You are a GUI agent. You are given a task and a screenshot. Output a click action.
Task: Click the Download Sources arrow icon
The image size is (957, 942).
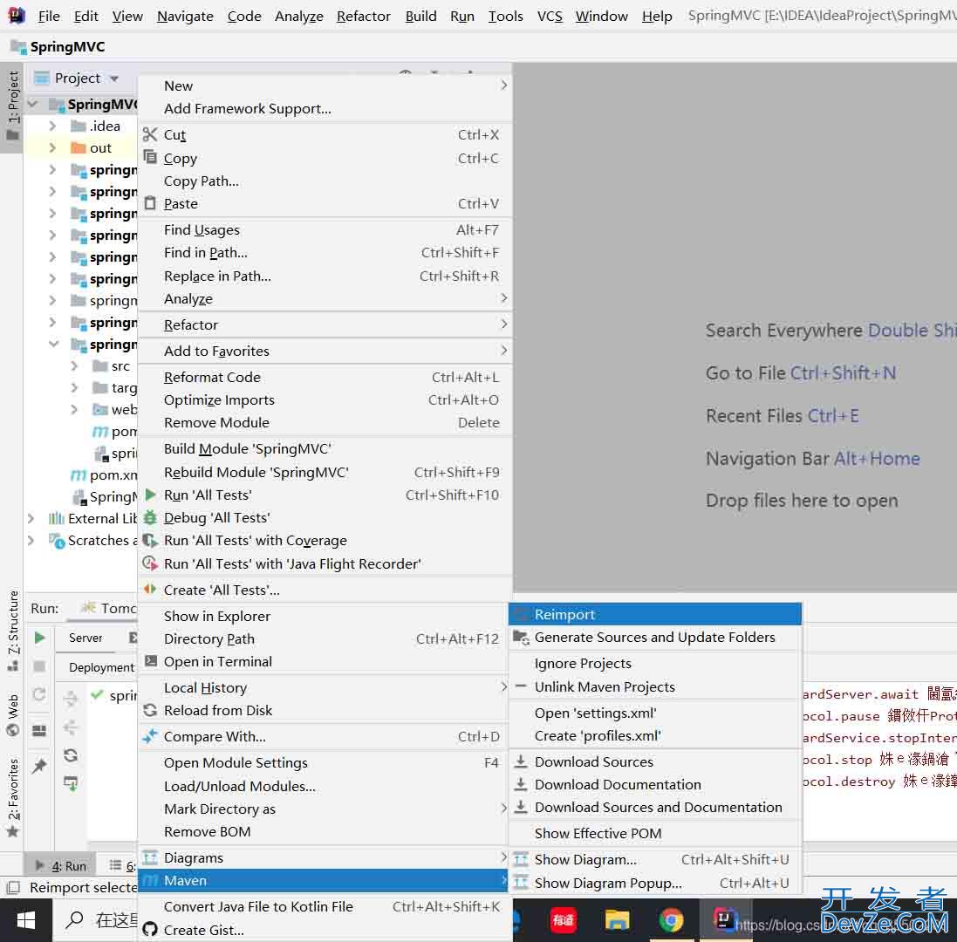(521, 761)
